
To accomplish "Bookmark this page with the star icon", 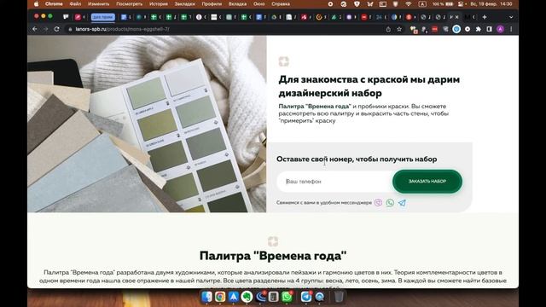I will pos(399,29).
